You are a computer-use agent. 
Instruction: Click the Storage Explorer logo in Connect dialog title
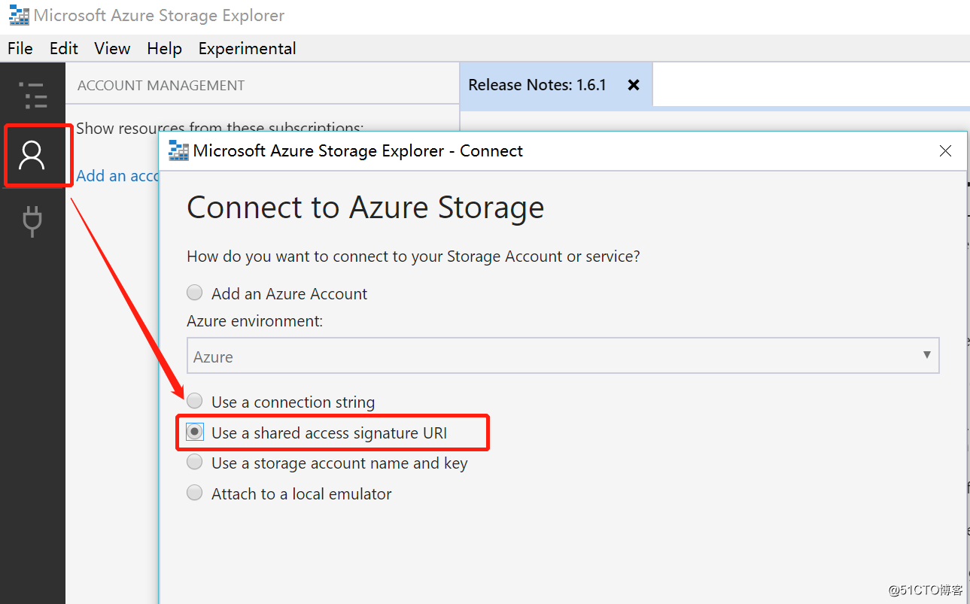pyautogui.click(x=178, y=150)
